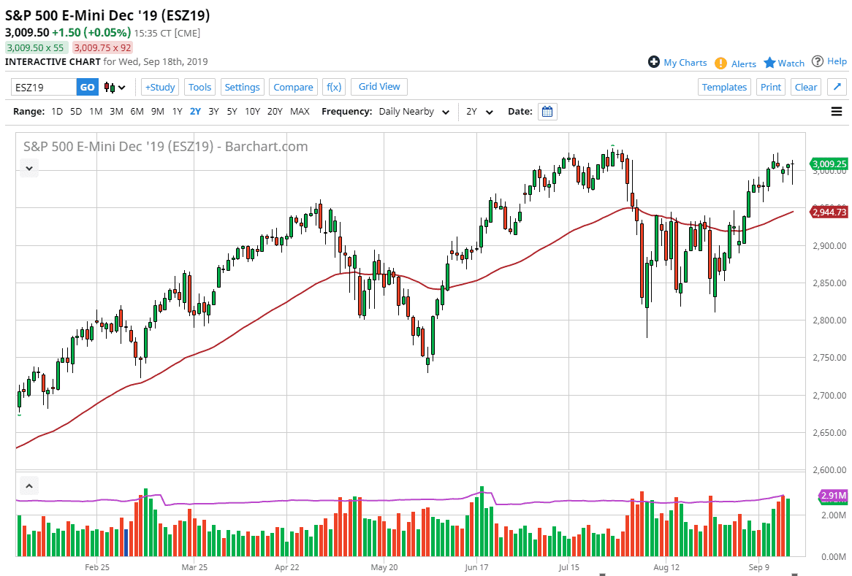Open the +Study menu
Image resolution: width=852 pixels, height=576 pixels.
159,87
